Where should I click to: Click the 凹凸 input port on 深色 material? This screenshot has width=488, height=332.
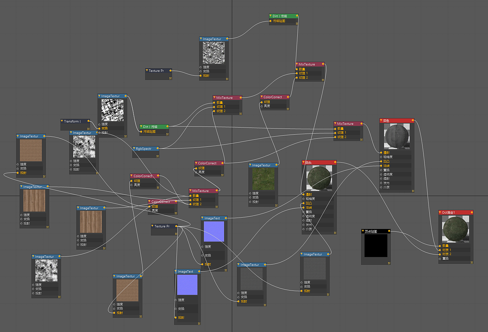pos(380,161)
